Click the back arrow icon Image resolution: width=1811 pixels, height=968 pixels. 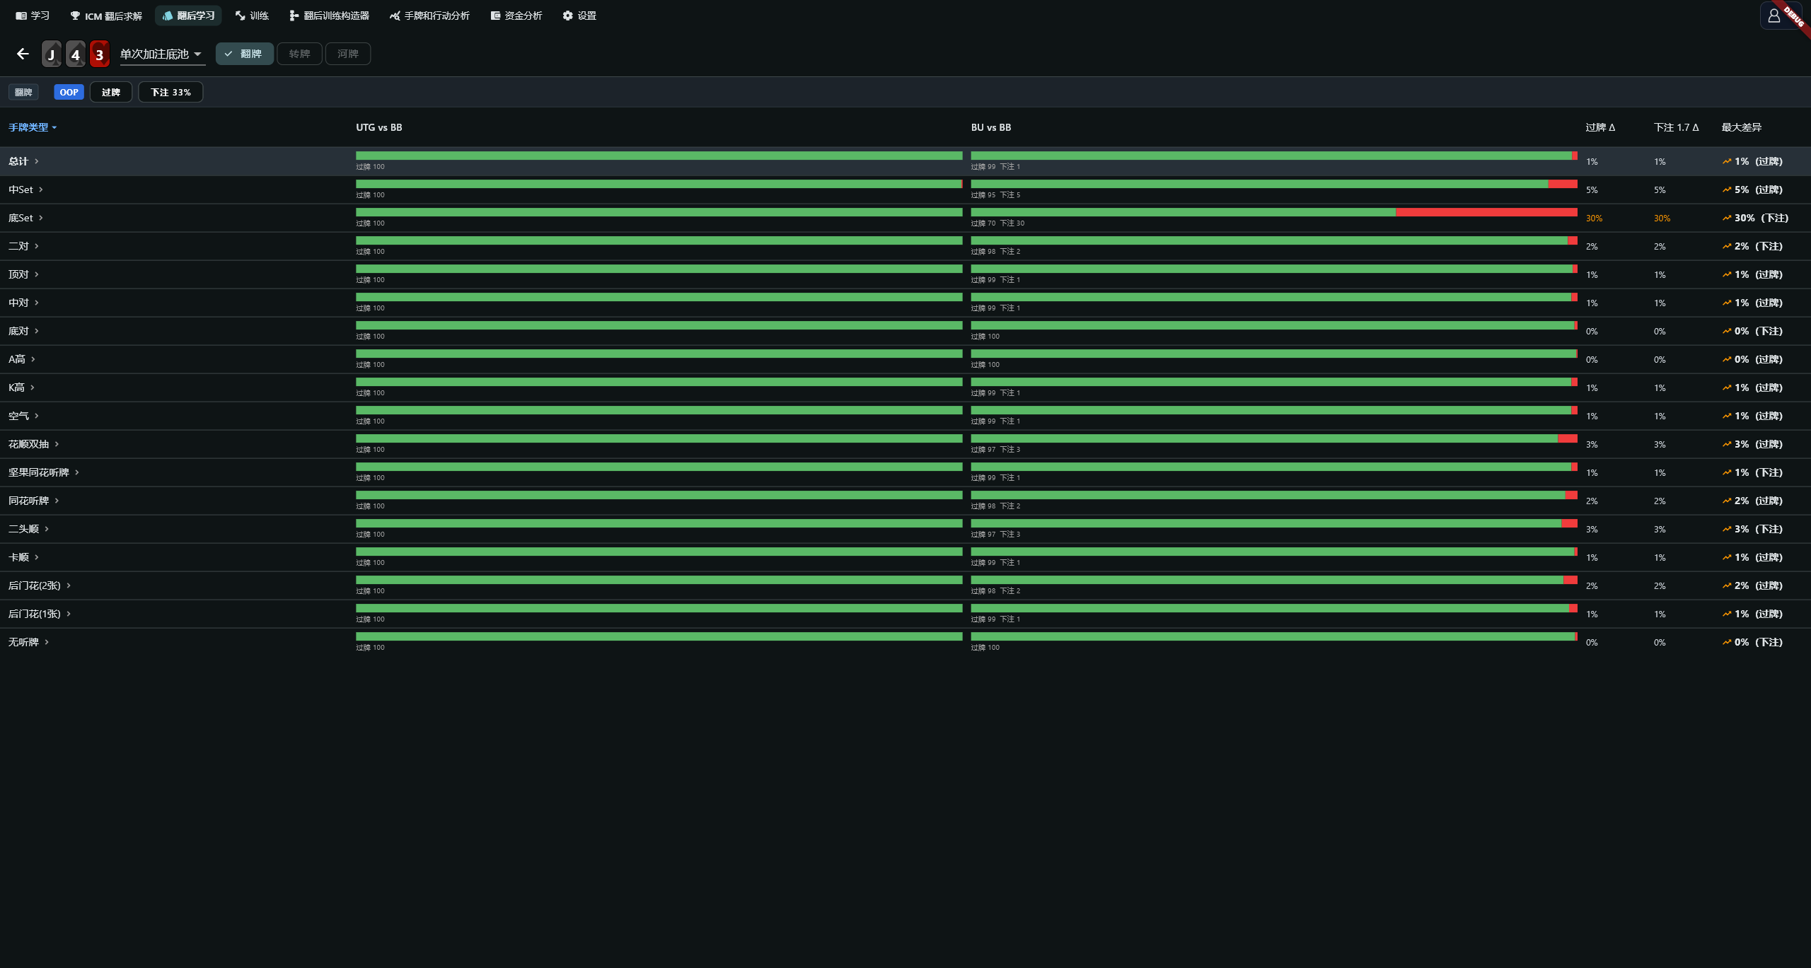23,54
